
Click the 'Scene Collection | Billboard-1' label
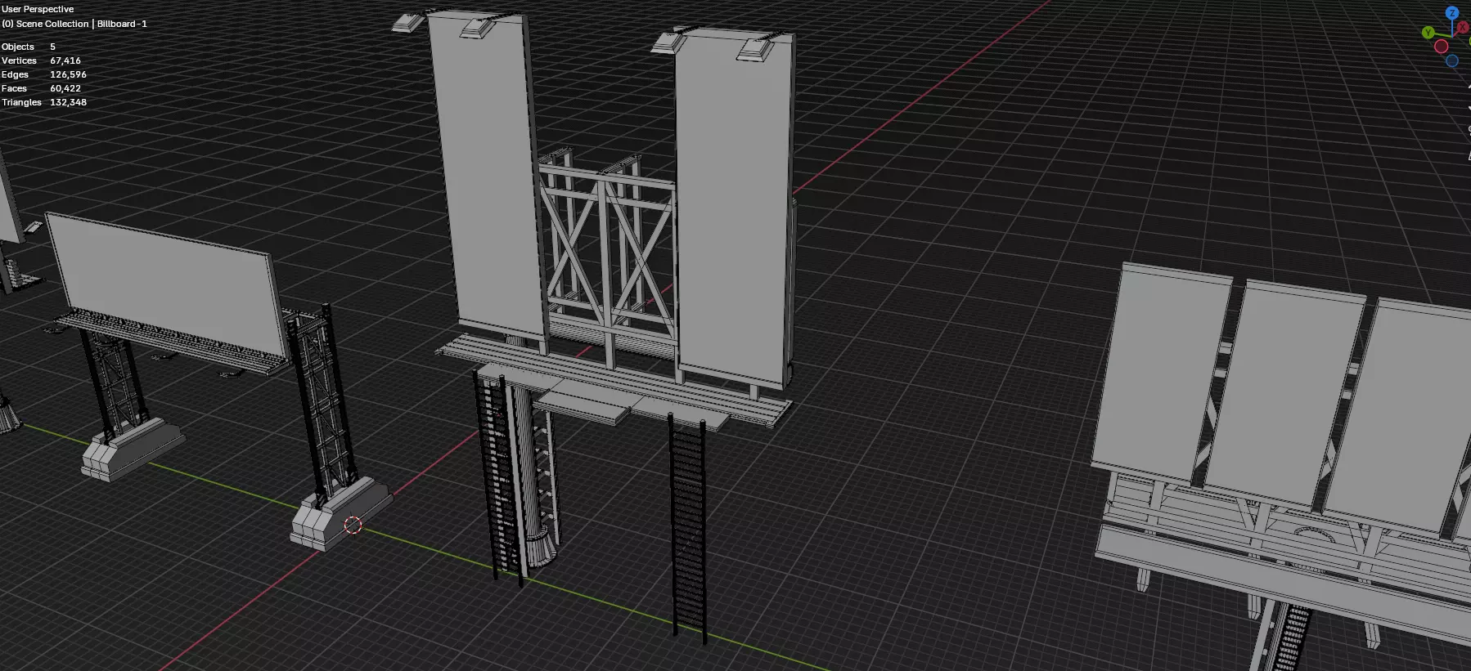pyautogui.click(x=82, y=24)
